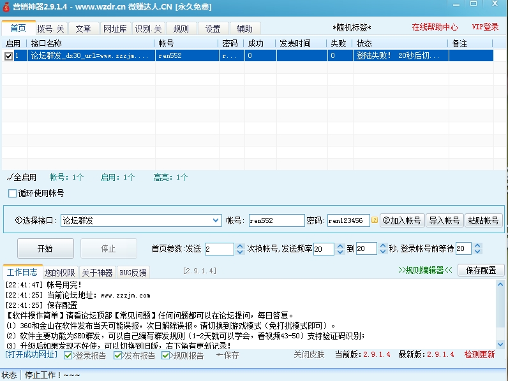Image resolution: width=508 pixels, height=381 pixels.
Task: Click the log scrollbar down arrow
Action: pyautogui.click(x=500, y=344)
